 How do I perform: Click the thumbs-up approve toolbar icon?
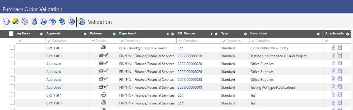[x=34, y=21]
